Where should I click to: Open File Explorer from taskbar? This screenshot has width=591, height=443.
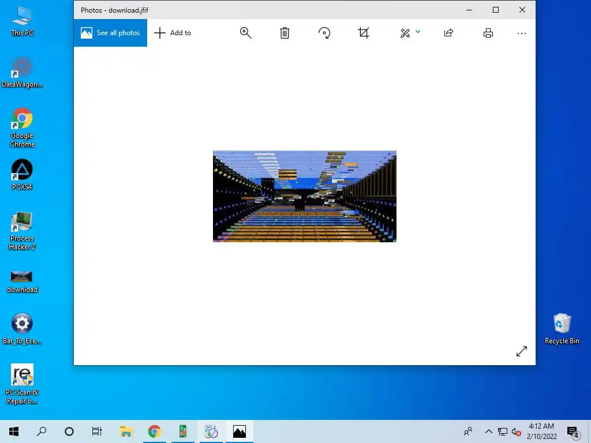coord(126,431)
